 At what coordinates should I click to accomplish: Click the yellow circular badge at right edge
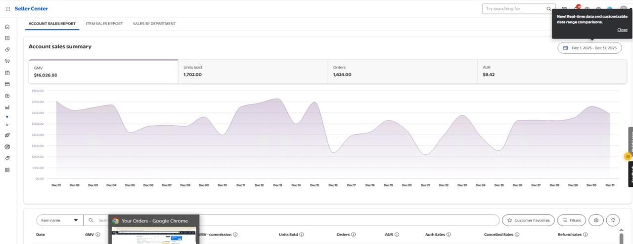[x=628, y=156]
